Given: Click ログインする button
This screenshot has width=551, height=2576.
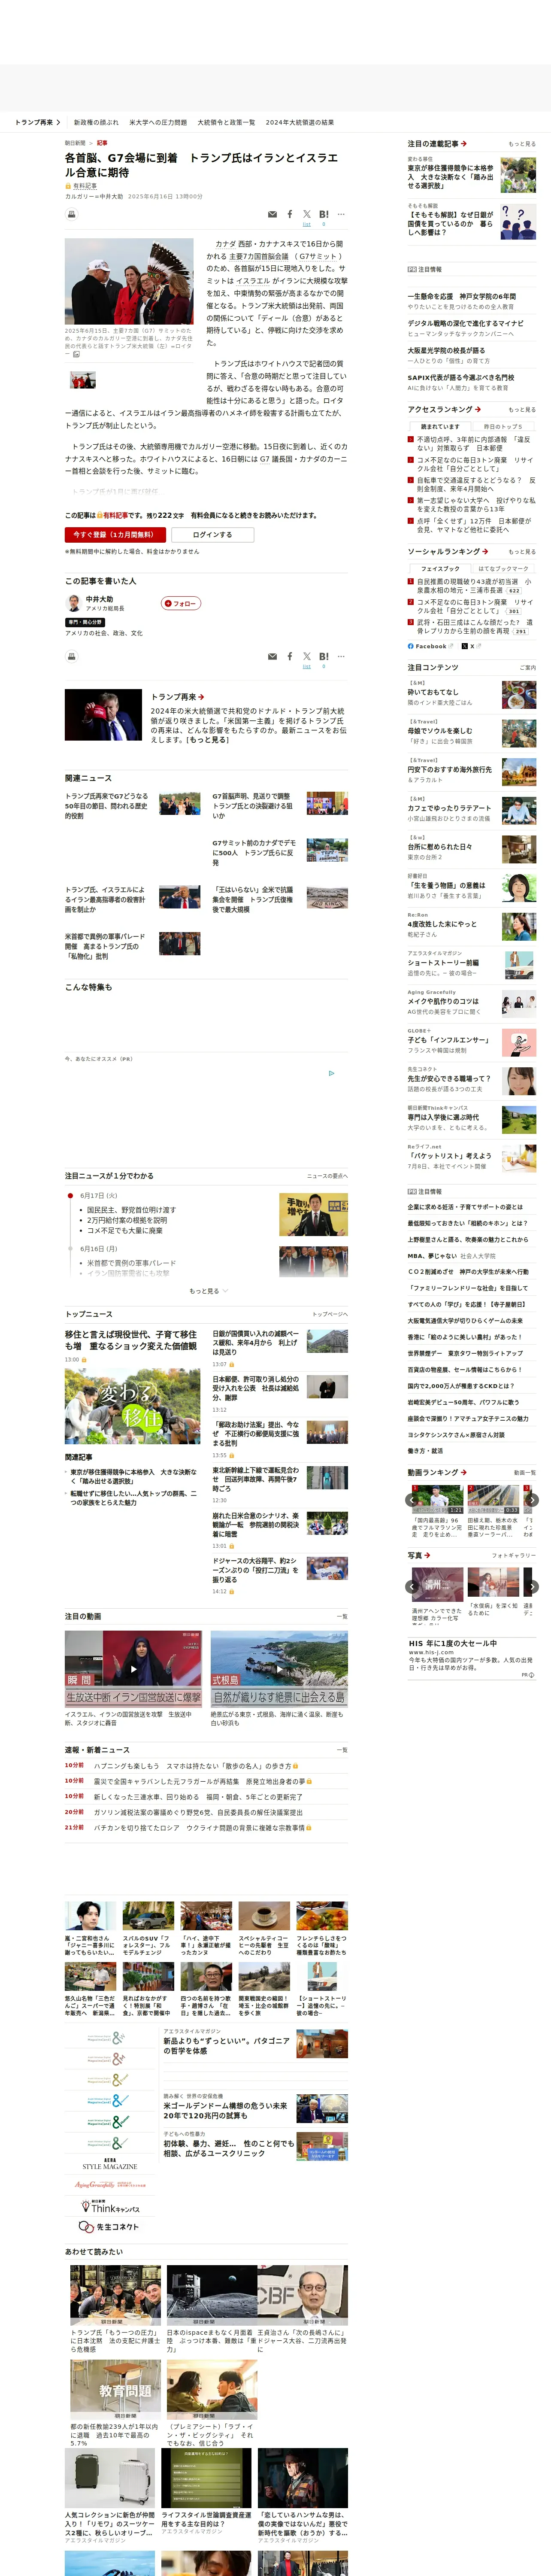Looking at the screenshot, I should point(213,534).
